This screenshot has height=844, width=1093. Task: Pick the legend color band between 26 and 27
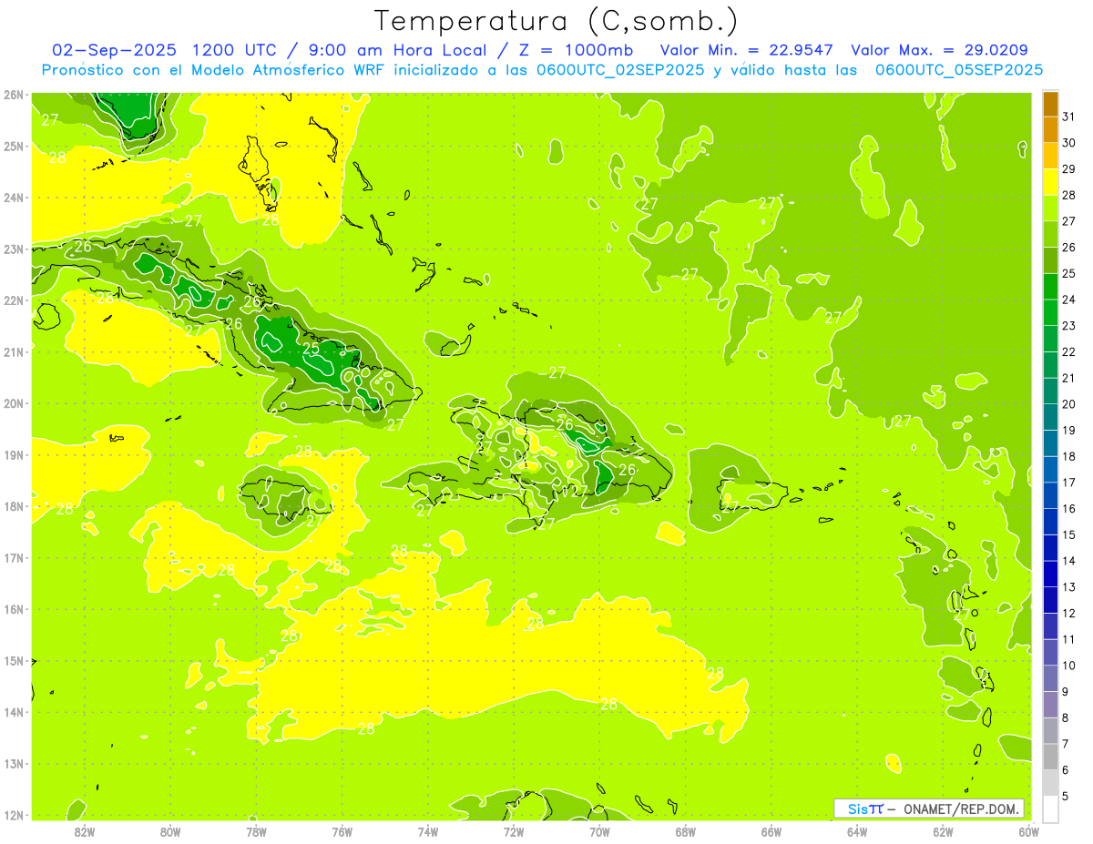click(x=1050, y=234)
